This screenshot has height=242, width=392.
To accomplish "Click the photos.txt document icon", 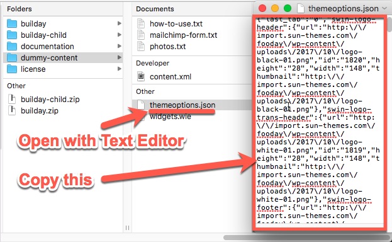I will coord(141,47).
